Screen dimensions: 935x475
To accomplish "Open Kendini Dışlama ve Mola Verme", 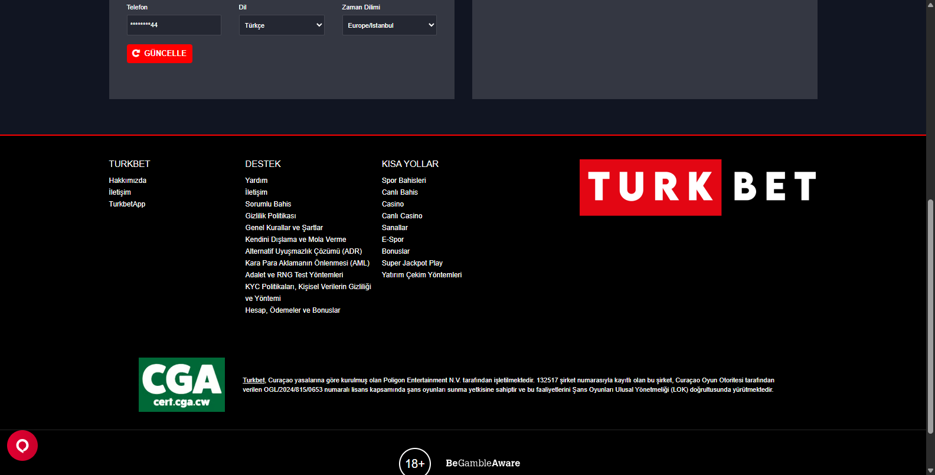I will (296, 240).
